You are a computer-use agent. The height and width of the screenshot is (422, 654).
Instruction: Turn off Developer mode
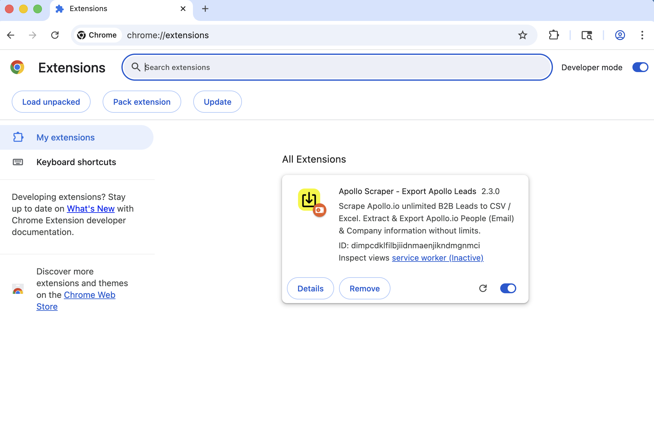[x=640, y=67]
